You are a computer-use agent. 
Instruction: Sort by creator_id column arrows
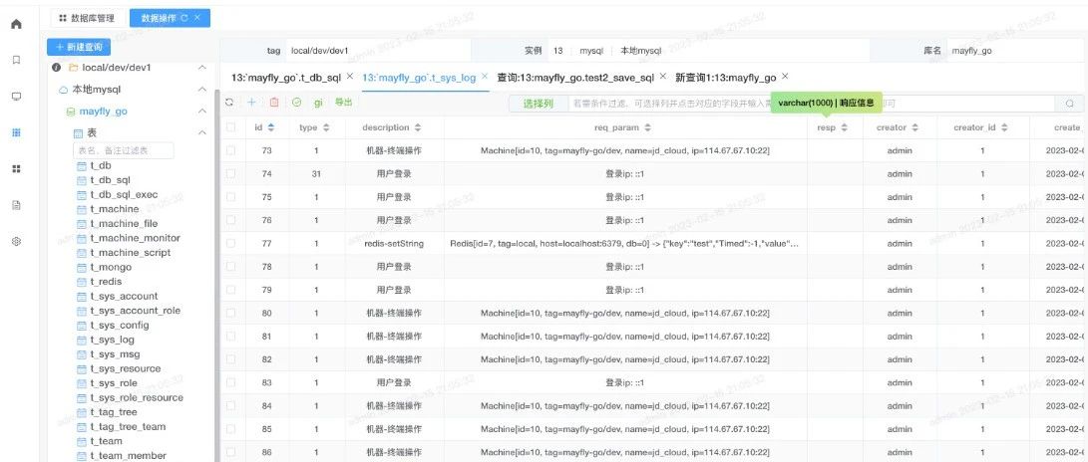point(1004,127)
